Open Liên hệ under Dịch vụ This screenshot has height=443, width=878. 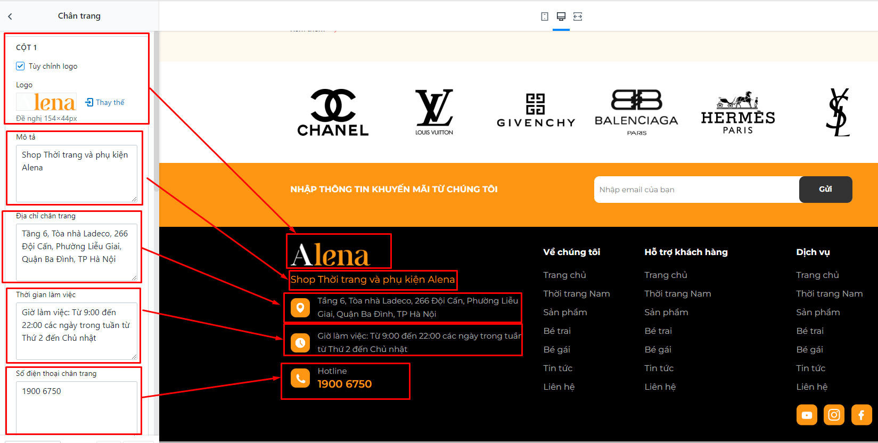812,387
